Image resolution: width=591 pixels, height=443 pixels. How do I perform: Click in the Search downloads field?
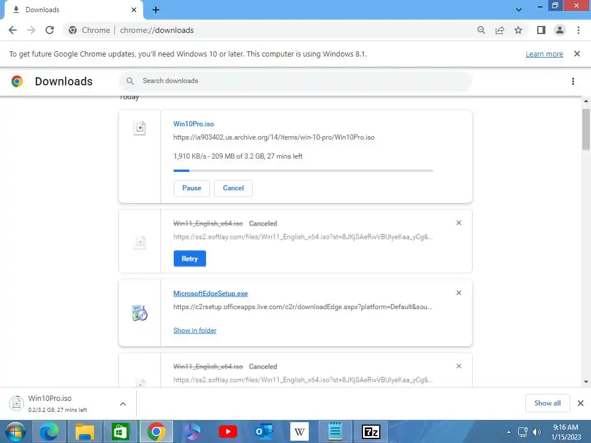[295, 81]
